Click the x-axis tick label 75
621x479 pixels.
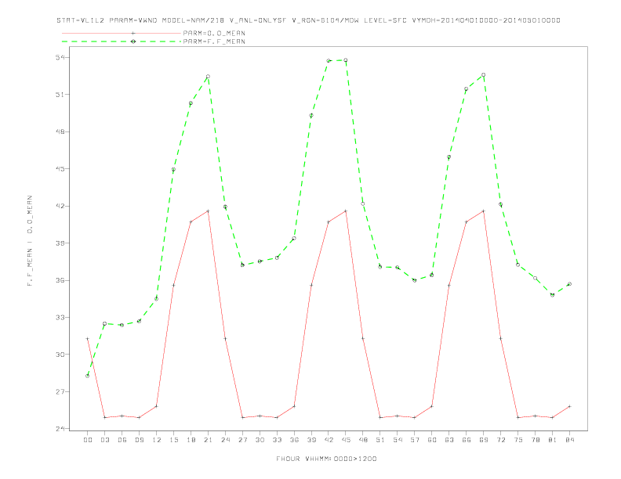(x=518, y=440)
